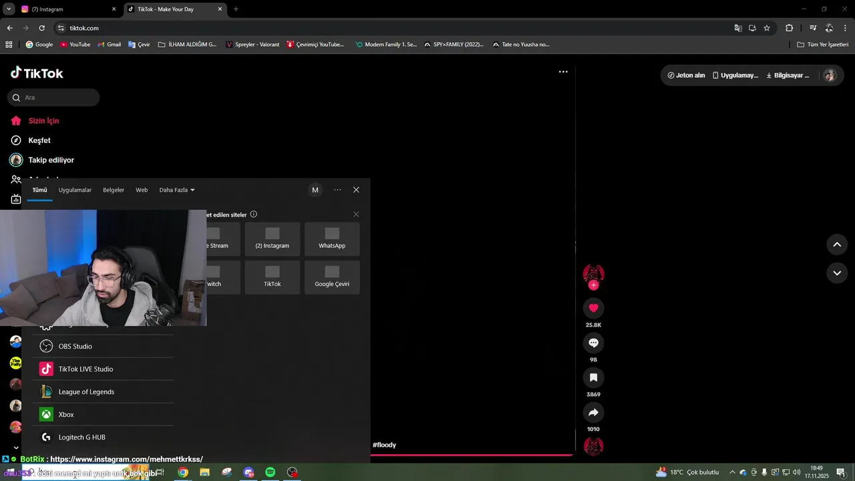Open the Keşfet page
This screenshot has height=481, width=855.
click(39, 140)
